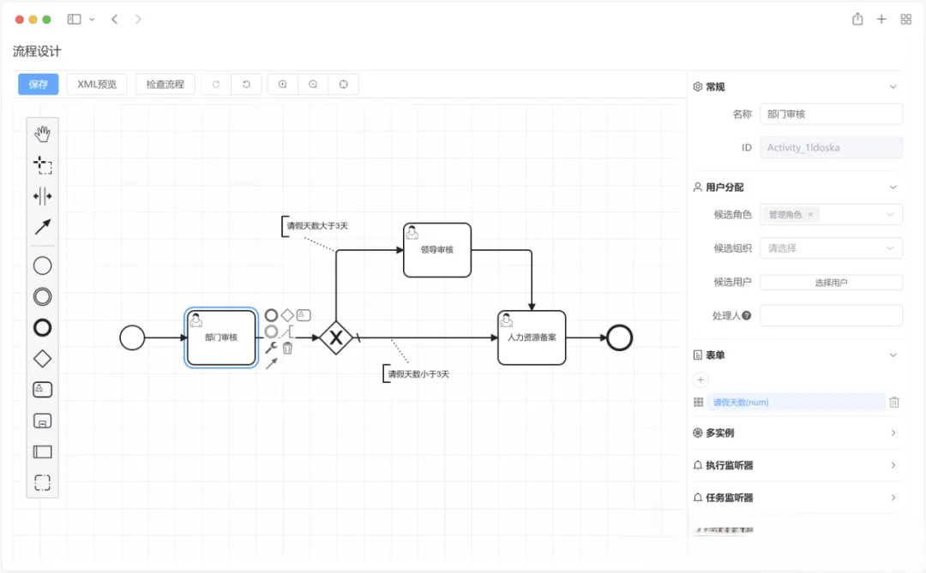Screen dimensions: 926x573
Task: Click the drag grid icon beside 请假天数(num)
Action: (x=698, y=402)
